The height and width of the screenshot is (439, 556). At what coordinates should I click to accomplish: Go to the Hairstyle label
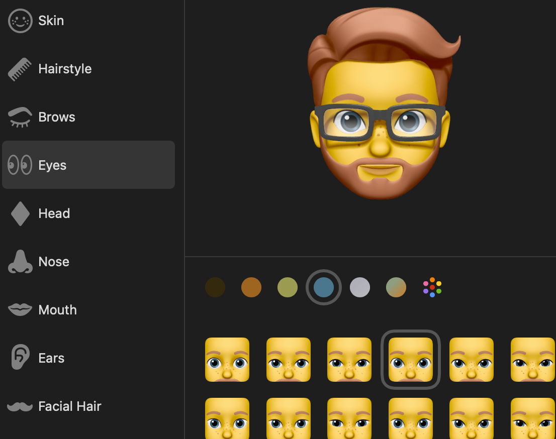tap(65, 69)
